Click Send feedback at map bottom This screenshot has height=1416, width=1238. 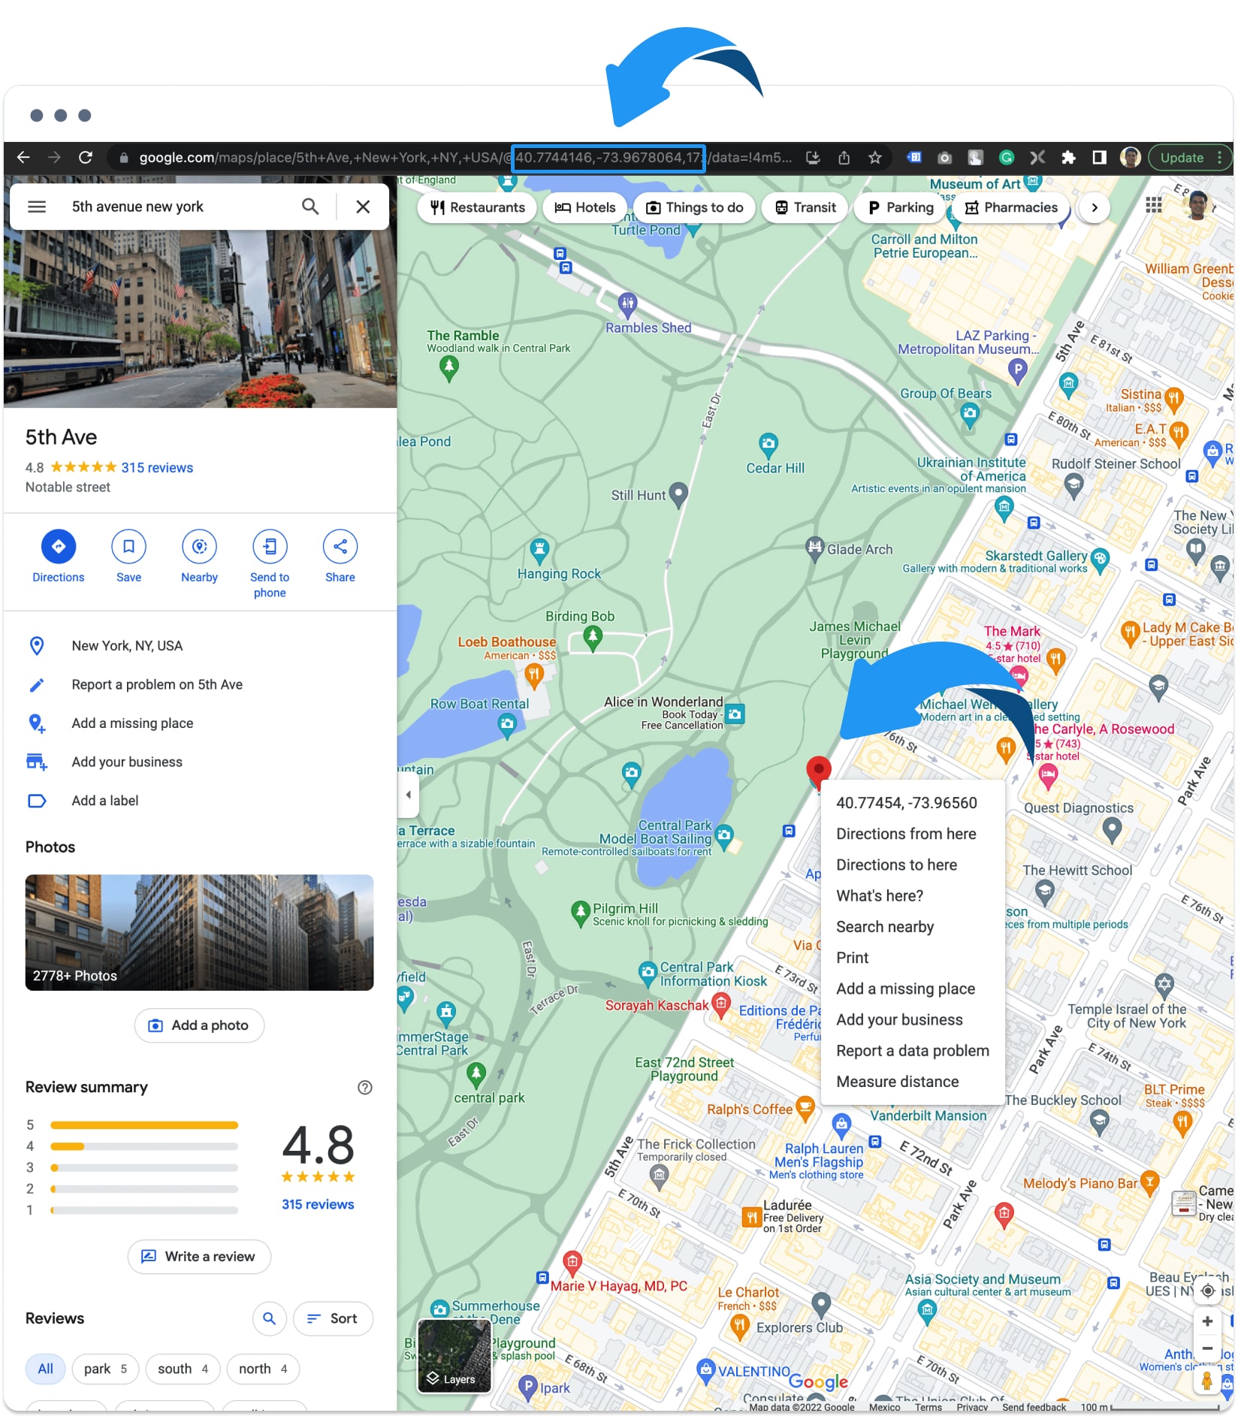click(x=1034, y=1407)
